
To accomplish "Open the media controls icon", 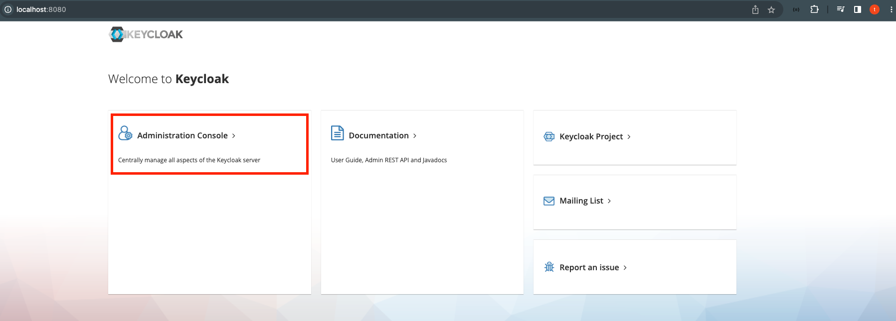I will click(841, 9).
